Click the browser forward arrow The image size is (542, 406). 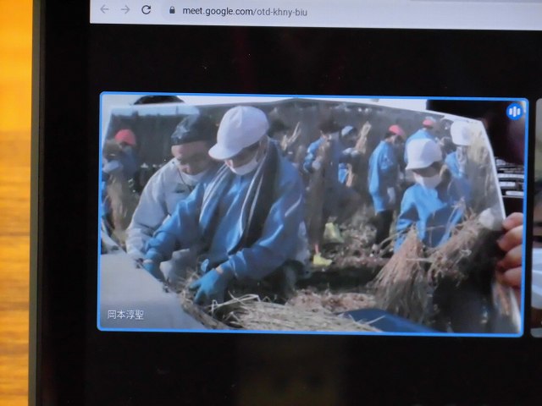pyautogui.click(x=125, y=9)
